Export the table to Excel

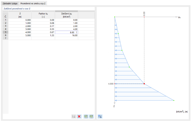[91, 116]
